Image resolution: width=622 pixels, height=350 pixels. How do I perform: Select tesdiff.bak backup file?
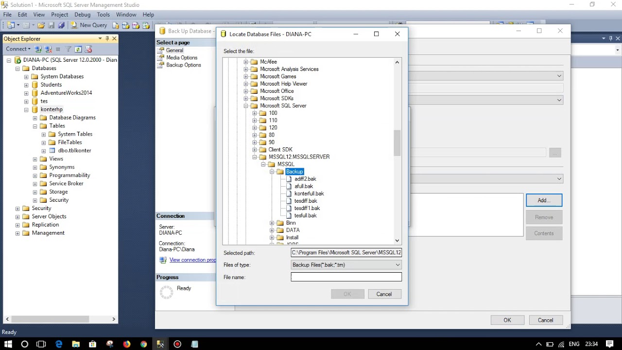pyautogui.click(x=306, y=201)
